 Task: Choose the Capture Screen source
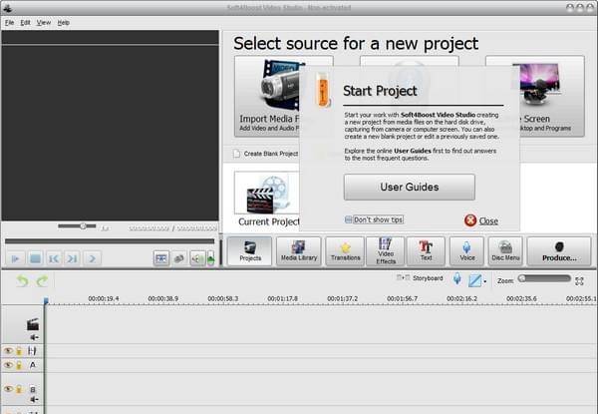tap(551, 96)
